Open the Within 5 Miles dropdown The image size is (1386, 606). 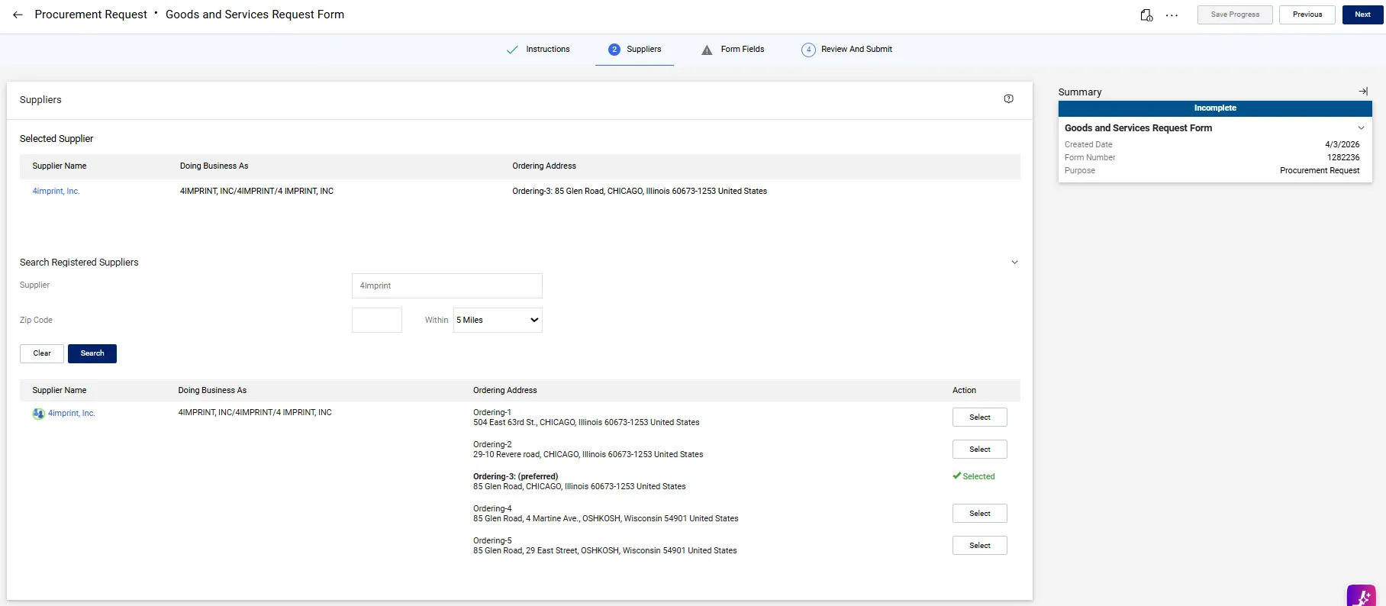click(498, 320)
